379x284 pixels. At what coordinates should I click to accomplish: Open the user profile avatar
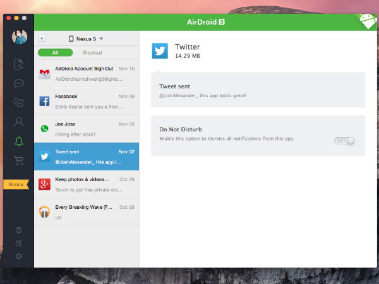20,37
